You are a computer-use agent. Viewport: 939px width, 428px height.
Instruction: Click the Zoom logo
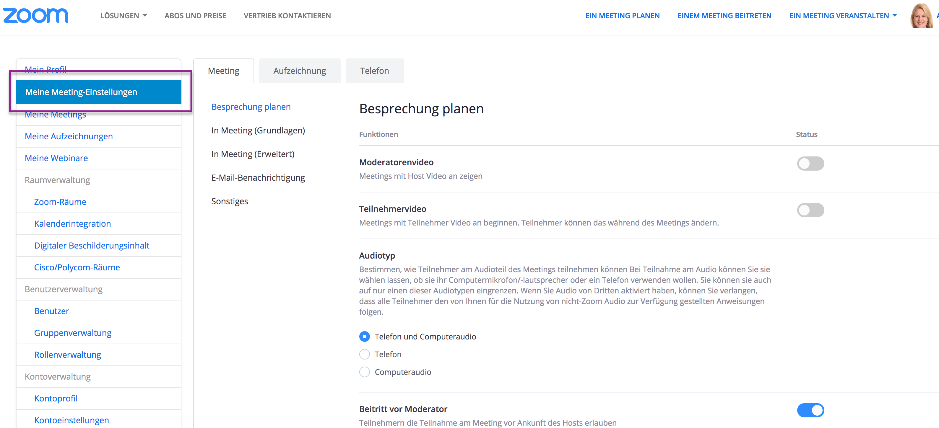(35, 15)
